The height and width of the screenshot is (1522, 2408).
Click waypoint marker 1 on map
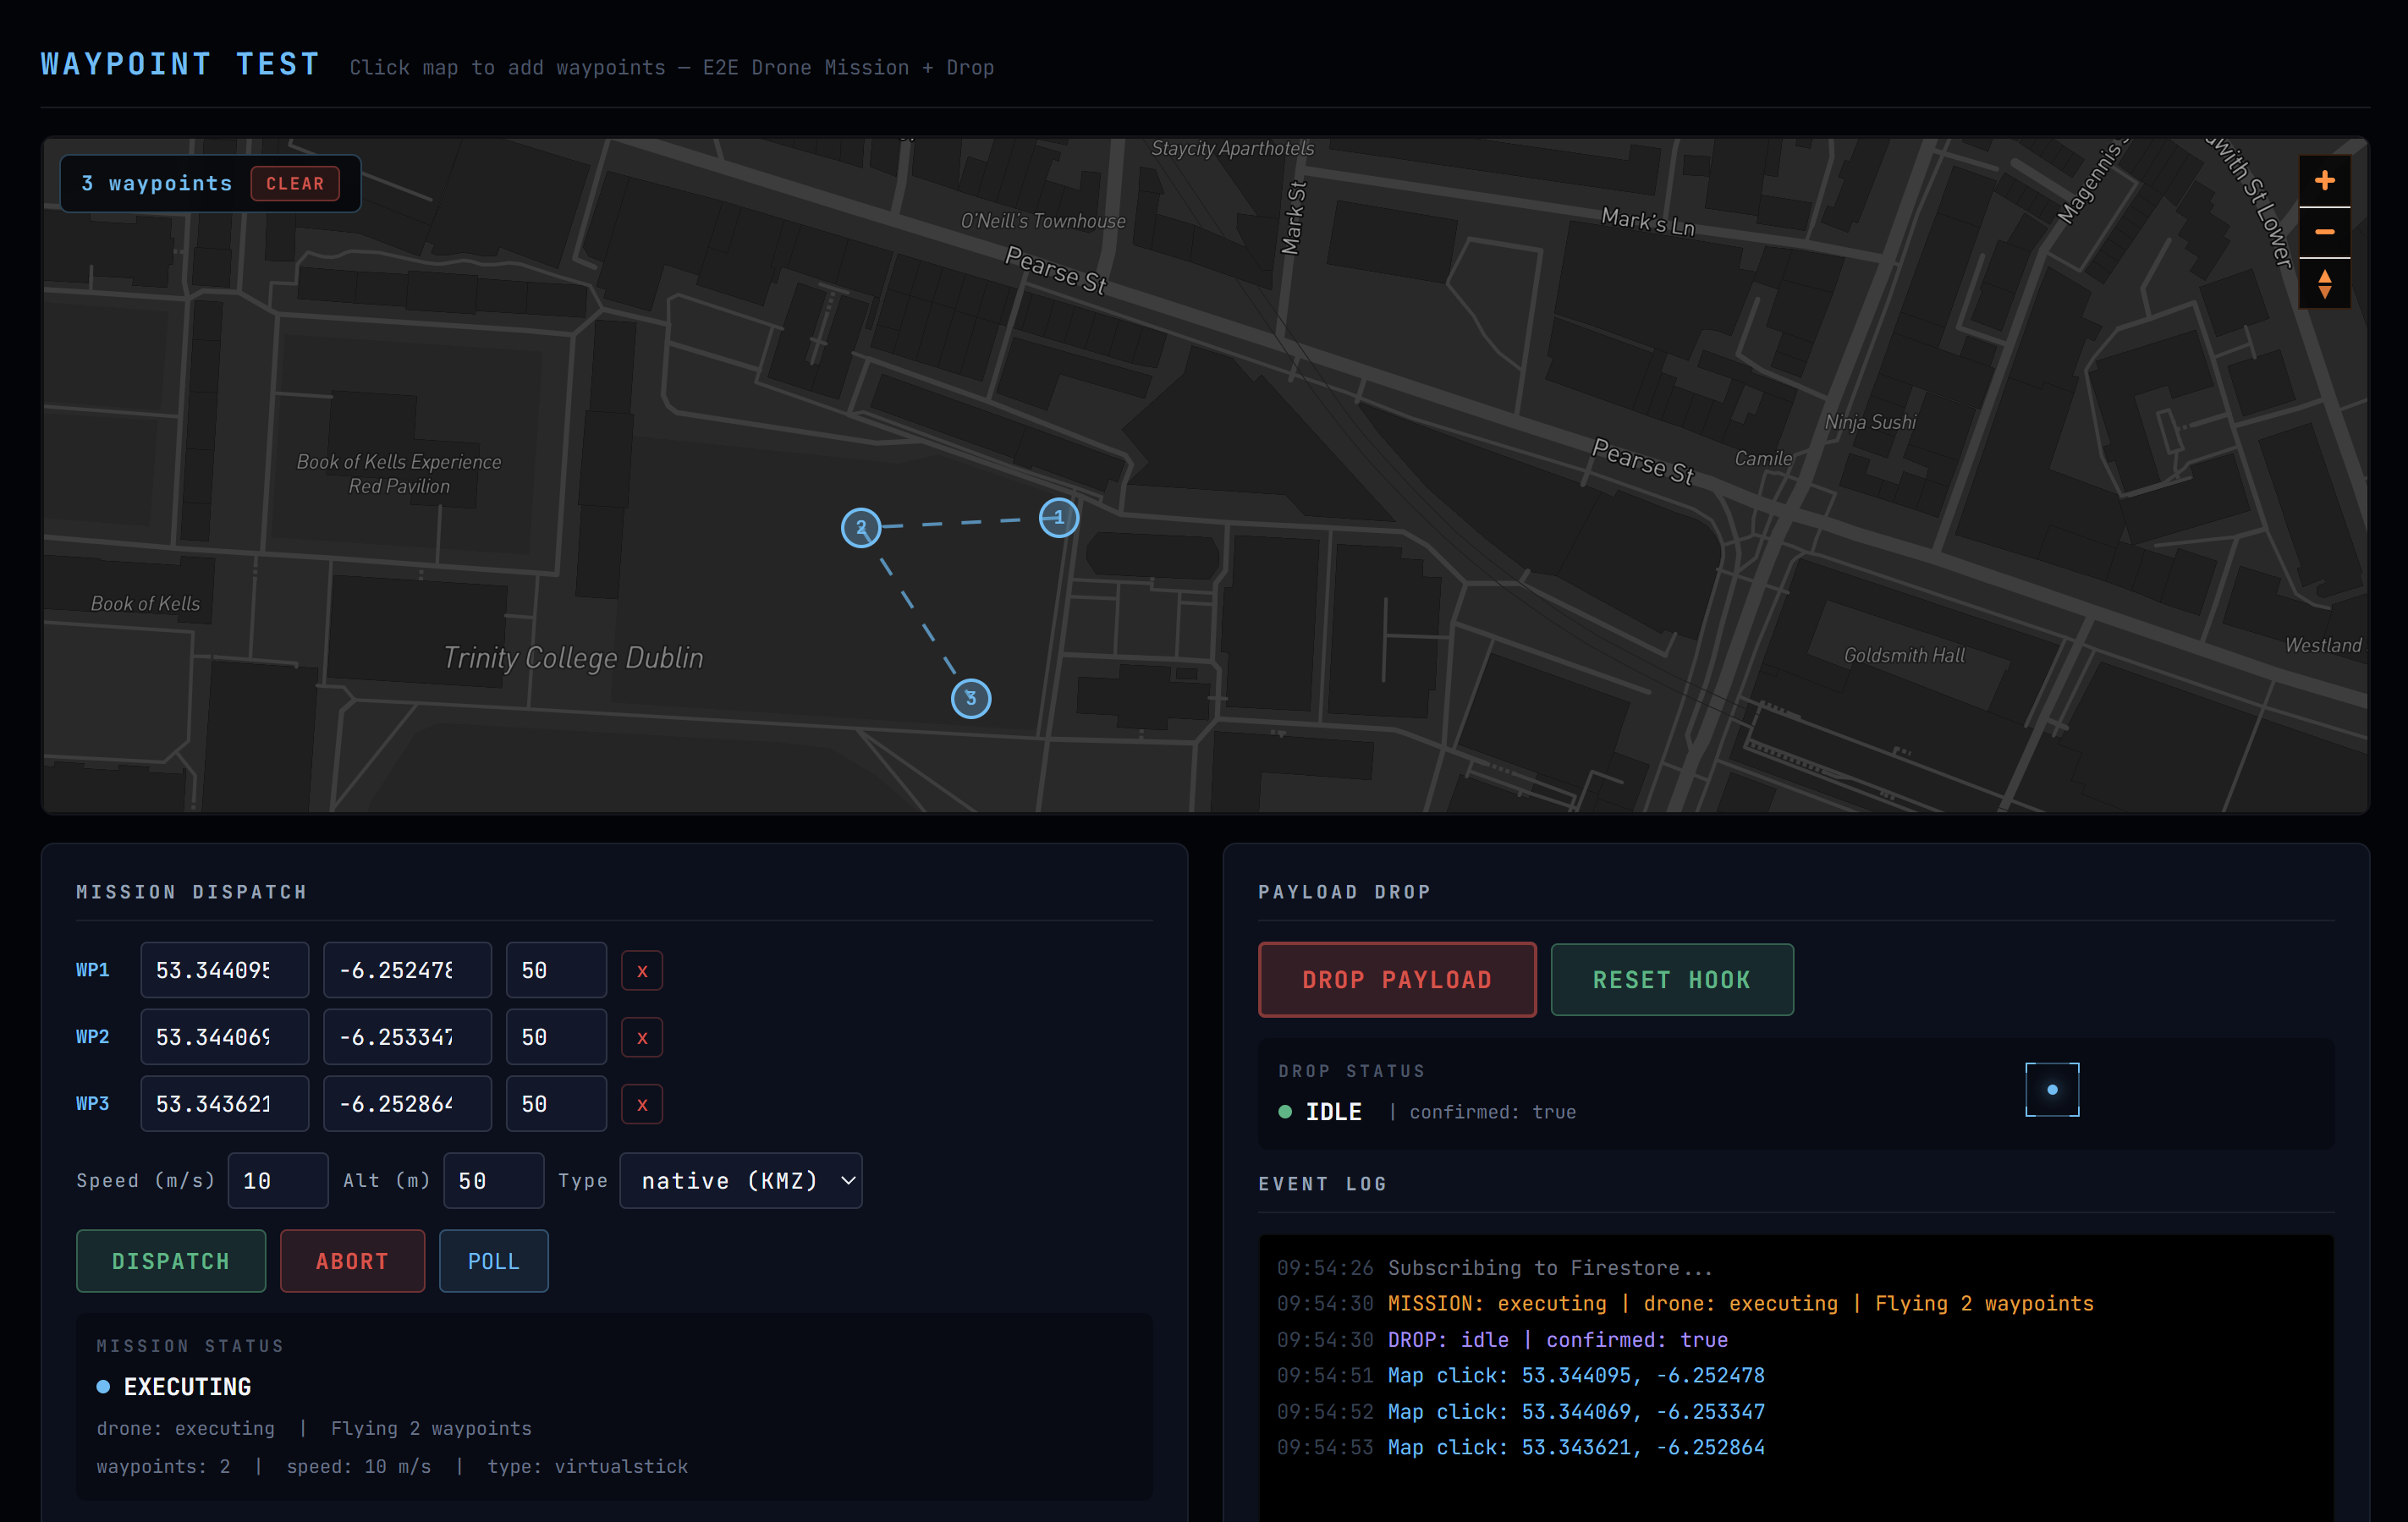point(1059,518)
